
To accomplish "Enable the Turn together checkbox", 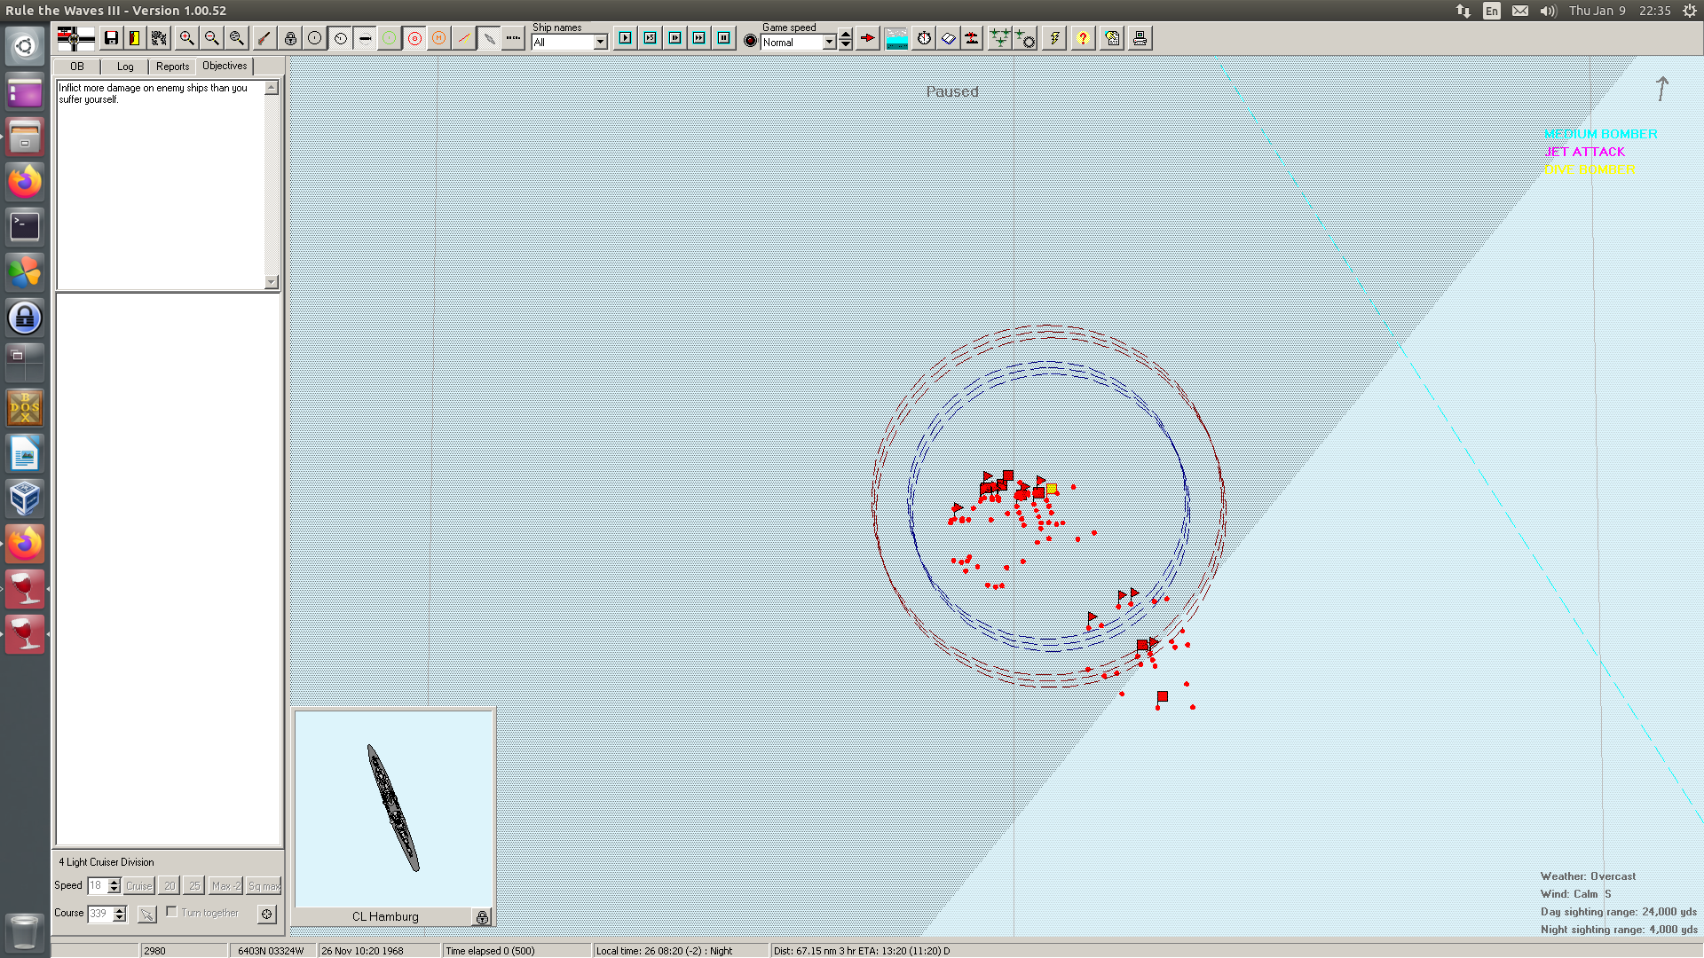I will tap(172, 912).
